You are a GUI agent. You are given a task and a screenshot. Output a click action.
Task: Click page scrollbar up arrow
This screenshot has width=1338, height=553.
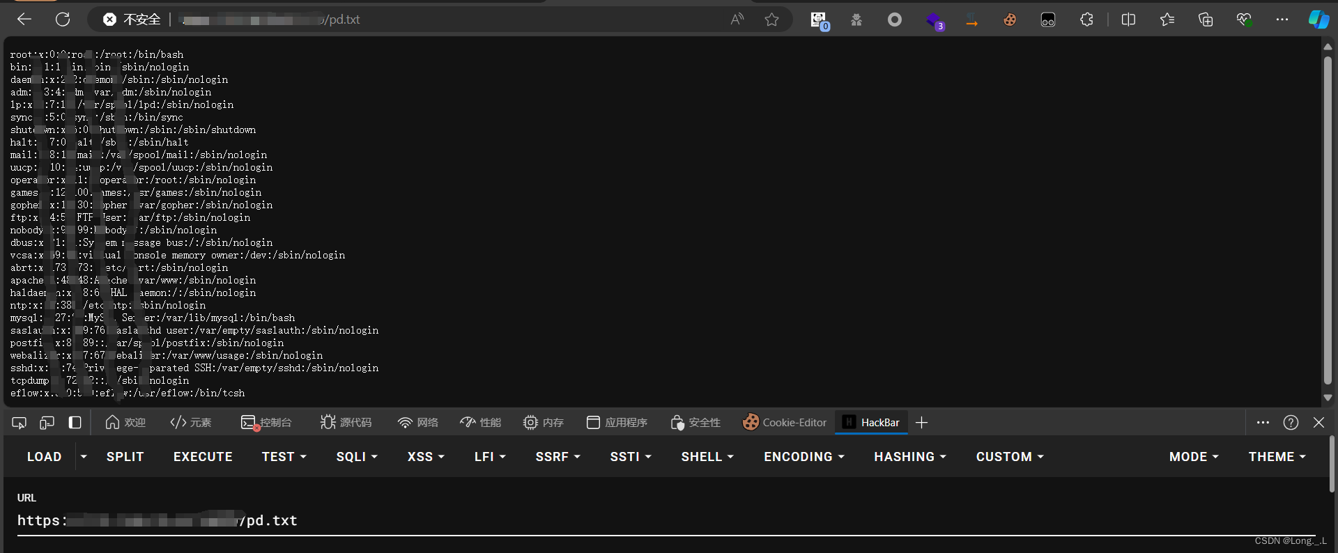coord(1328,47)
